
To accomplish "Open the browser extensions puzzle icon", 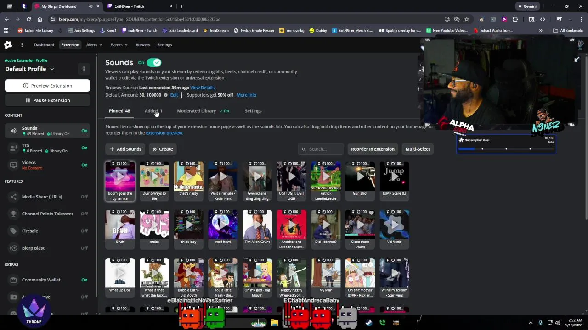I will (515, 19).
